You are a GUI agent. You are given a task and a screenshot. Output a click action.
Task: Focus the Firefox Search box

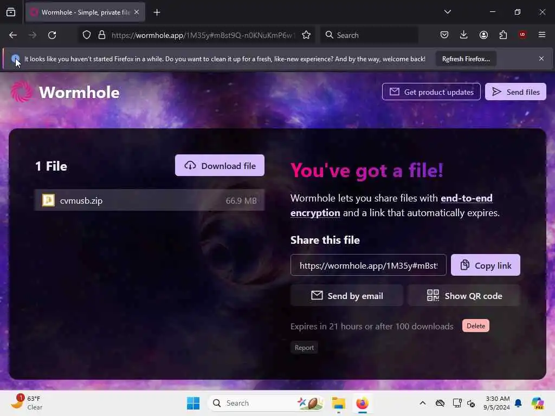[369, 35]
